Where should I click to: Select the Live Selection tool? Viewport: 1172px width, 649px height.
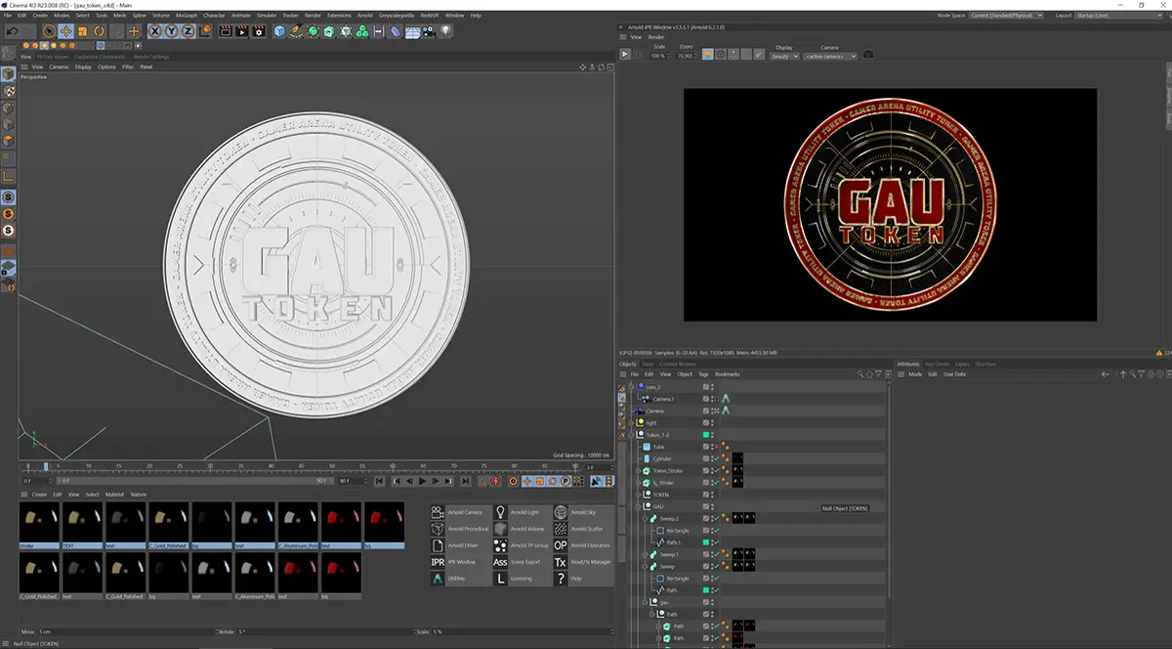(49, 31)
